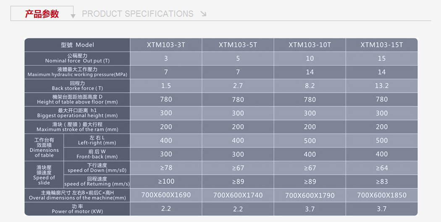Click the down arrow beside 产品参数

click(73, 16)
